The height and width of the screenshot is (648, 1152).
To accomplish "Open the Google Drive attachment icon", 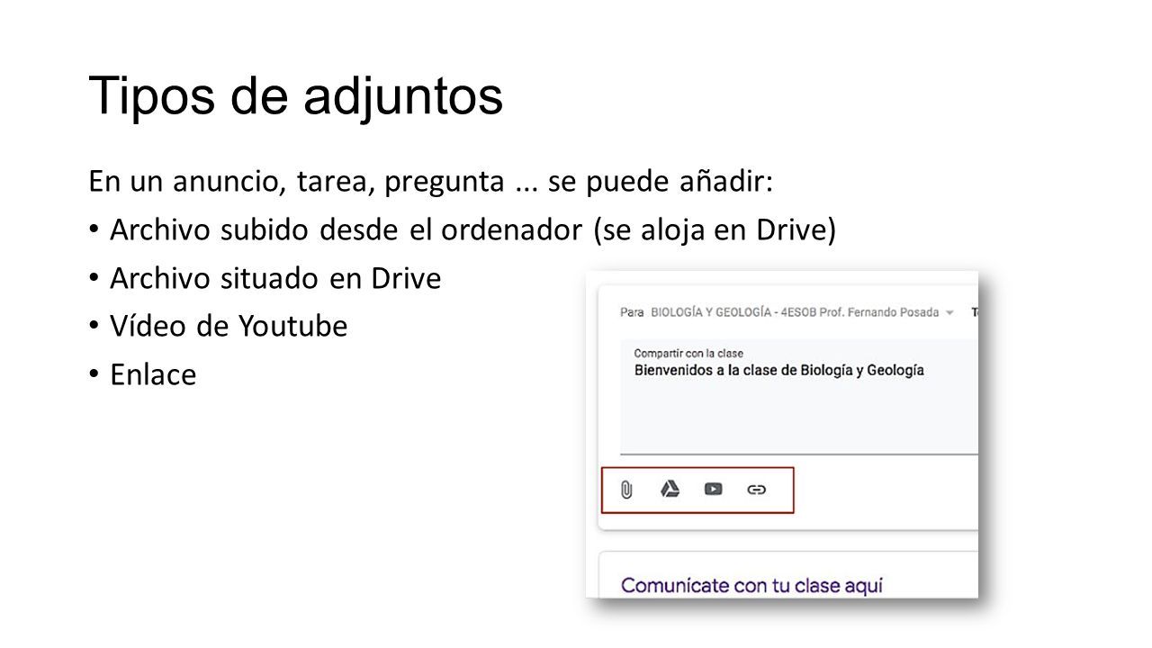I will pos(670,489).
